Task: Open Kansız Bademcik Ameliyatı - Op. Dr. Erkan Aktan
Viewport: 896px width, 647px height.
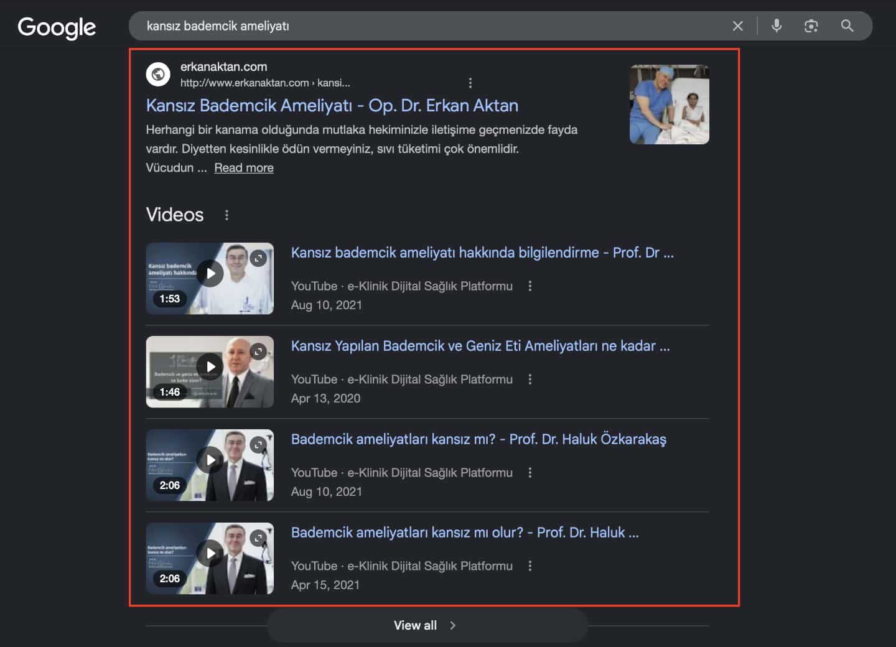Action: [332, 106]
